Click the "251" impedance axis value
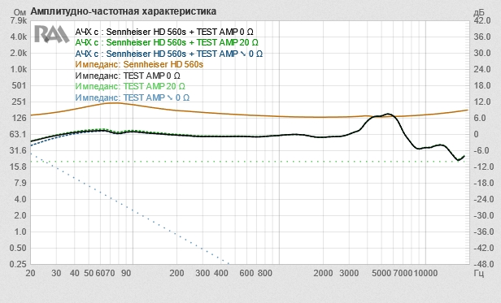This screenshot has height=303, width=501. coord(20,102)
